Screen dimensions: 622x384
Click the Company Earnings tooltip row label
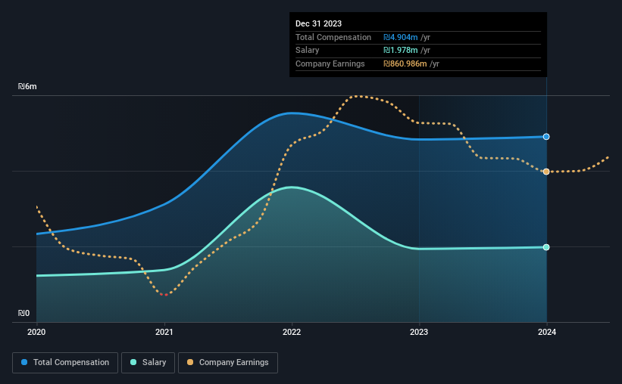click(x=330, y=63)
